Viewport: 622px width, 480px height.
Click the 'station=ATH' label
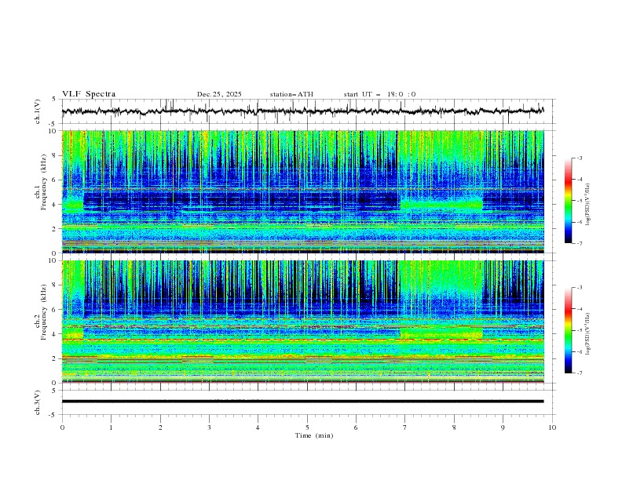(x=291, y=94)
